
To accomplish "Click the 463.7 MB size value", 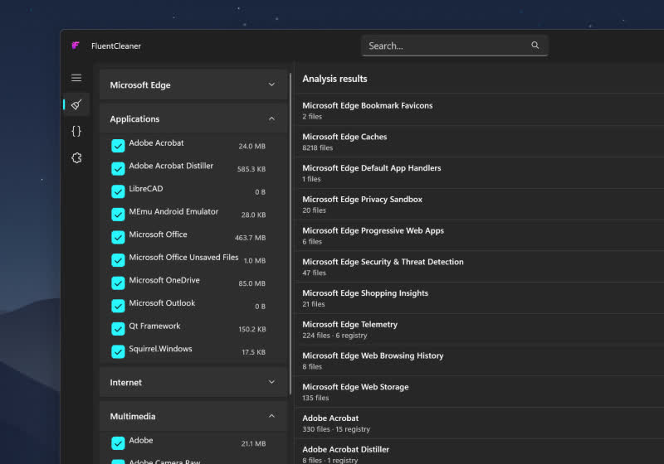I will [251, 238].
